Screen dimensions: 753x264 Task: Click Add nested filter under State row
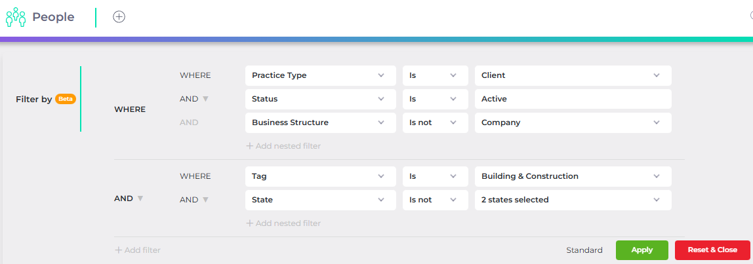point(283,223)
